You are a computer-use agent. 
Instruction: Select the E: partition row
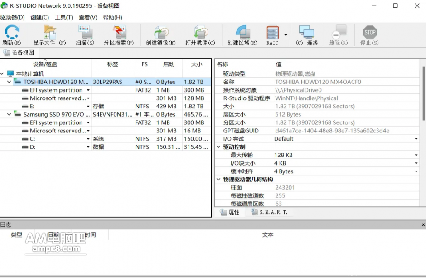pos(106,106)
